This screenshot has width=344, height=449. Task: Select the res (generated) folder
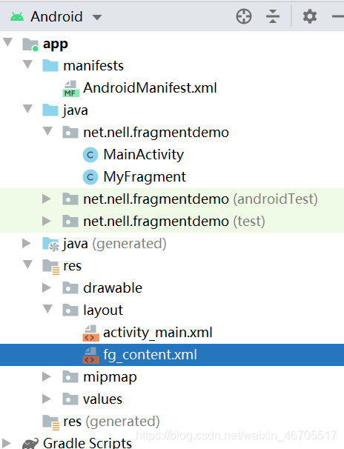coord(111,422)
